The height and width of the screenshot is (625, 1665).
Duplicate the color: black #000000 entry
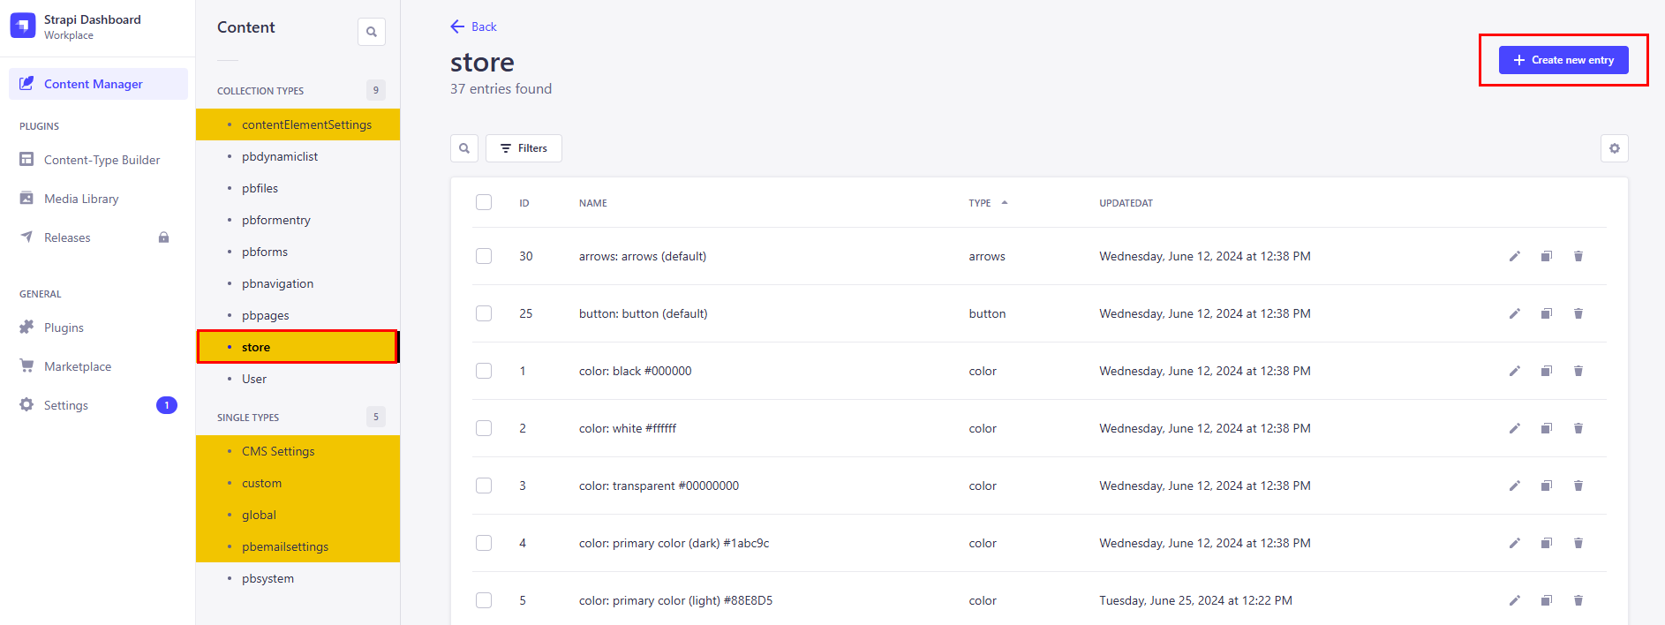(1547, 371)
